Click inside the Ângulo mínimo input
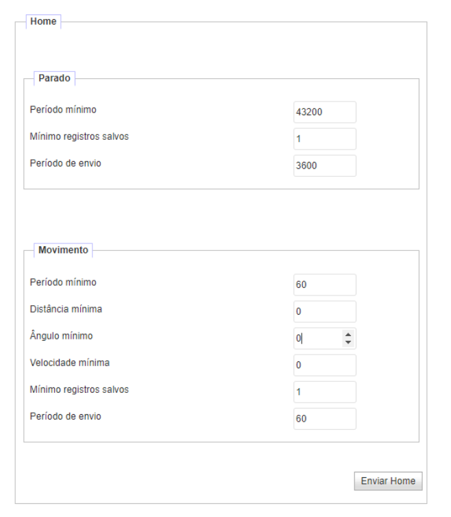Image resolution: width=451 pixels, height=517 pixels. [x=318, y=338]
